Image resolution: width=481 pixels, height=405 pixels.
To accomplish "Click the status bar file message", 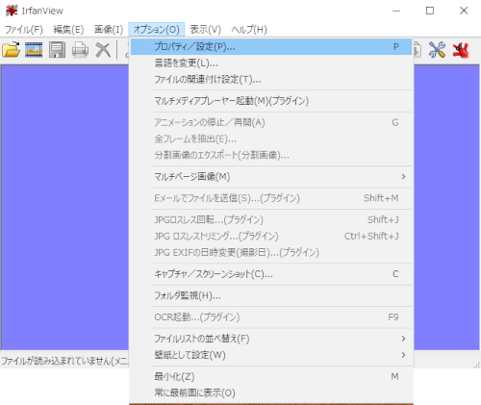I will [x=65, y=361].
